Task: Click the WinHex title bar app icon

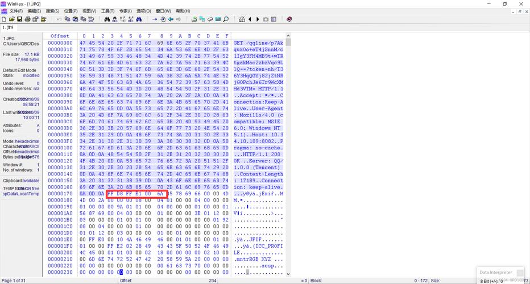Action: [x=3, y=4]
